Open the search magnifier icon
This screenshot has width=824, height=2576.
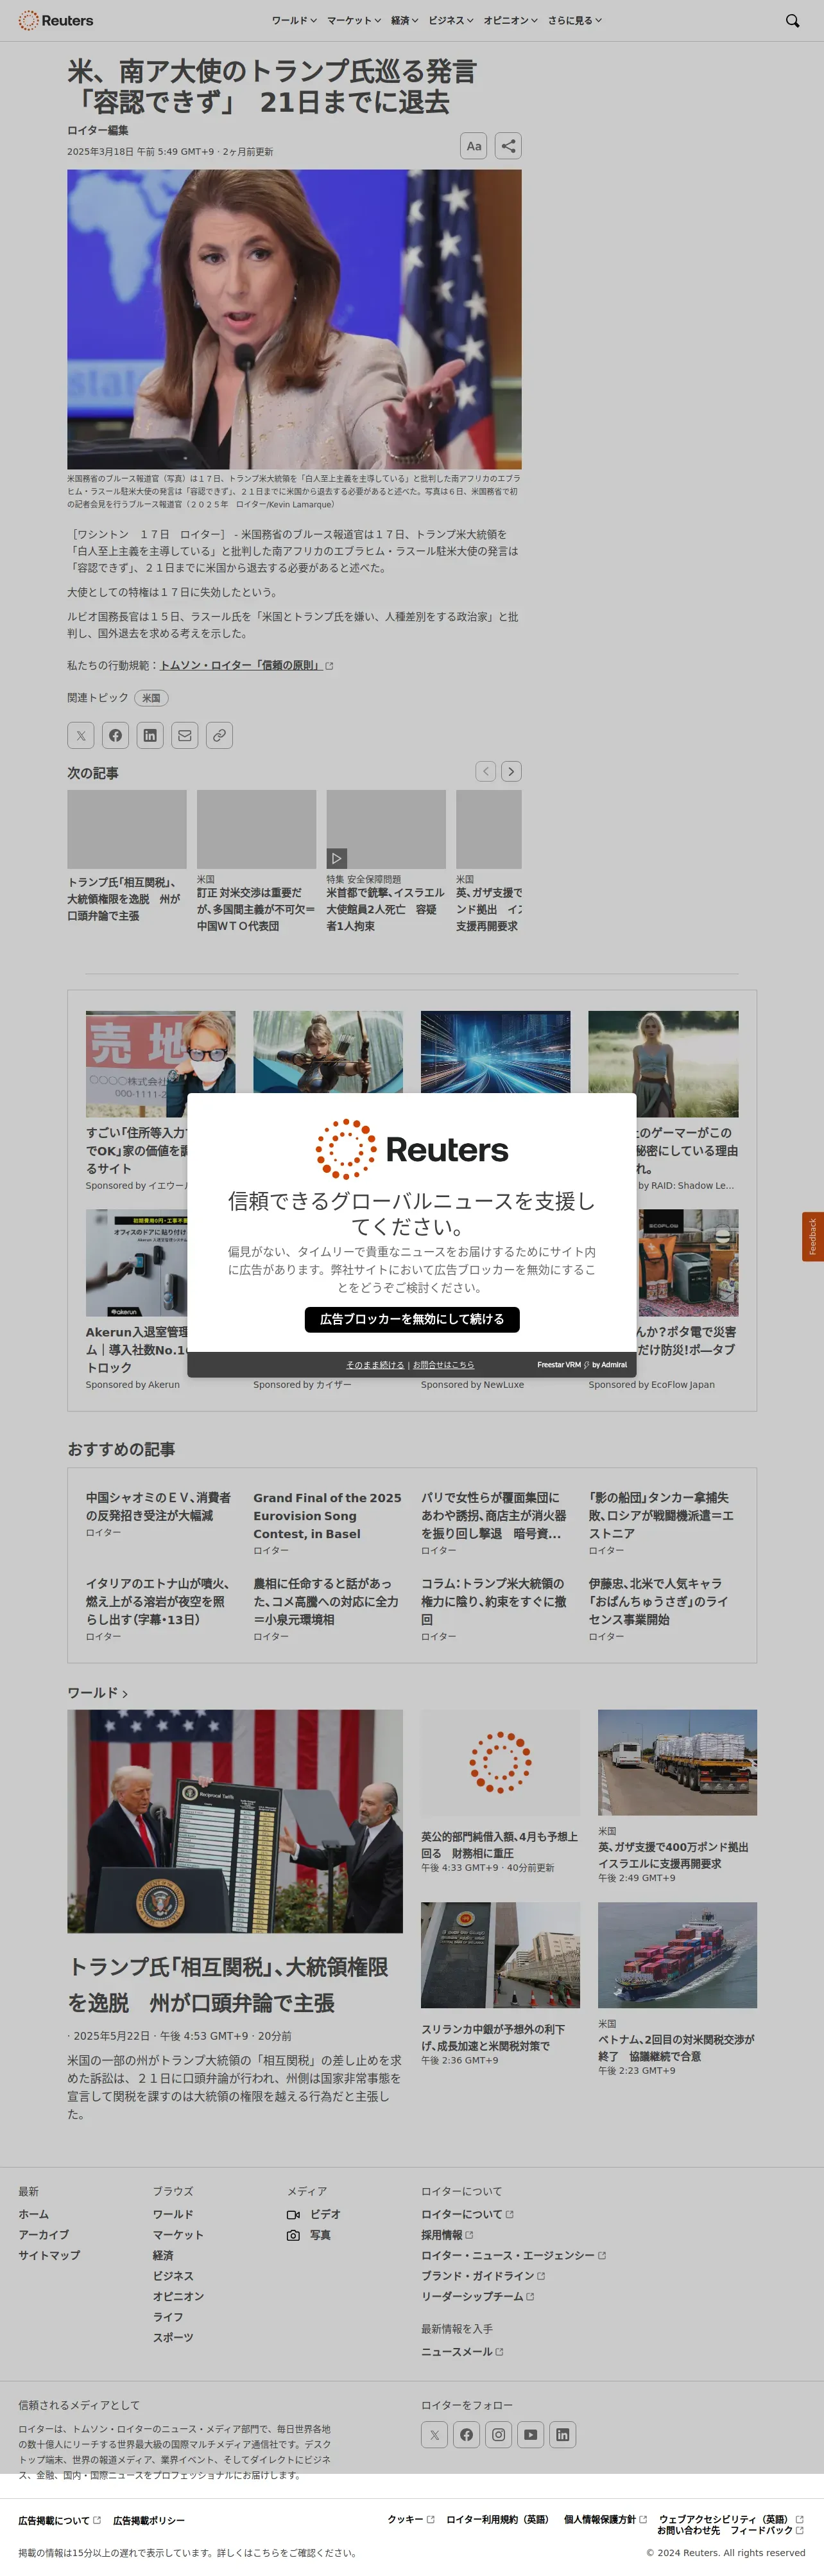792,20
